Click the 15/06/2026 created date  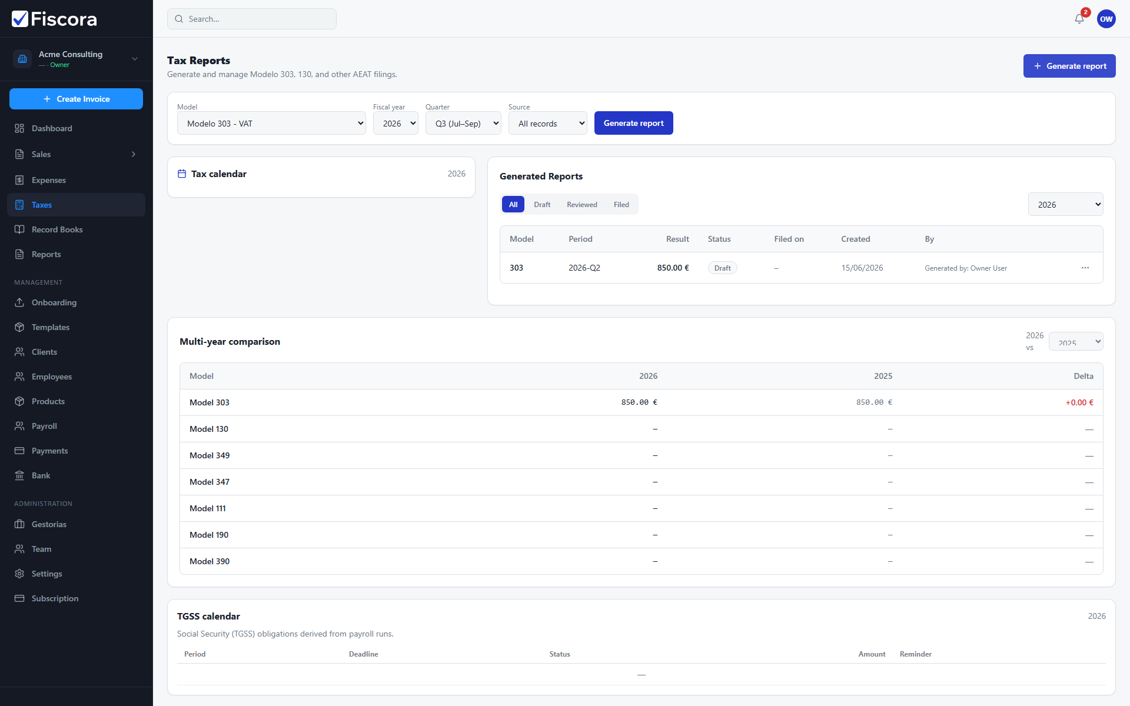tap(862, 268)
